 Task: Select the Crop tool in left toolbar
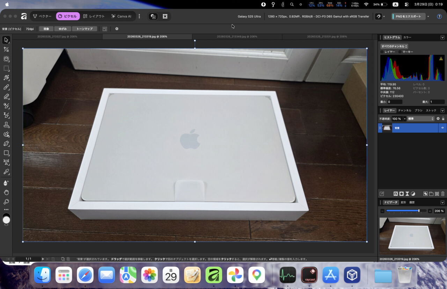point(6,50)
